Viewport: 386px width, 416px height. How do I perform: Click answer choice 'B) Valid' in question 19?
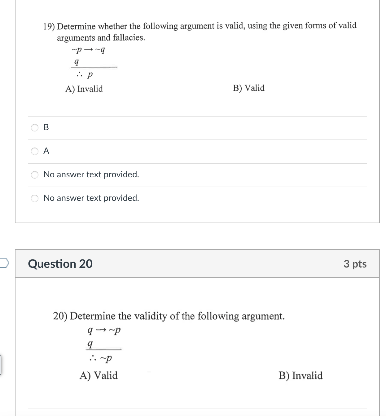[x=249, y=88]
